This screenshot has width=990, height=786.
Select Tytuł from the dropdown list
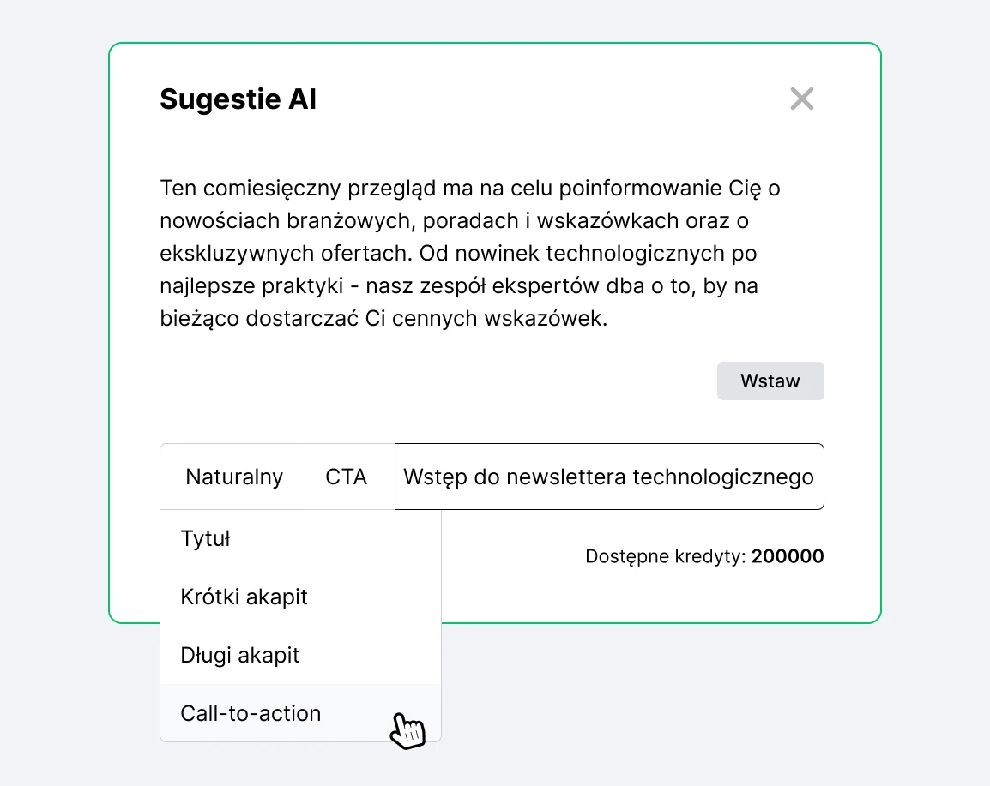pyautogui.click(x=206, y=539)
